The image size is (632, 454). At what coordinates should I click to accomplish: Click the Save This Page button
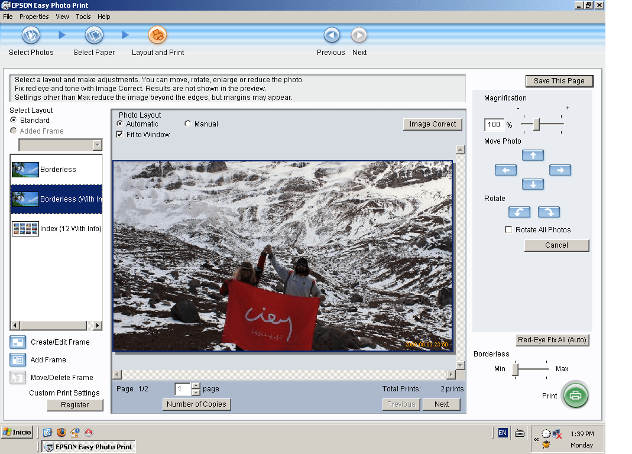point(559,81)
